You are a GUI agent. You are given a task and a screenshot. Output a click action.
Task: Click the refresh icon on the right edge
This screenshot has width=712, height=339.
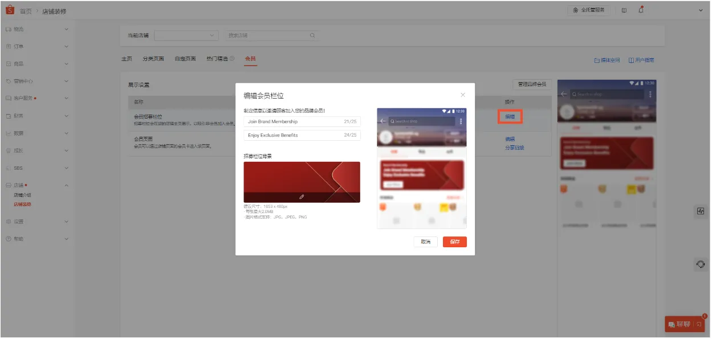click(700, 264)
